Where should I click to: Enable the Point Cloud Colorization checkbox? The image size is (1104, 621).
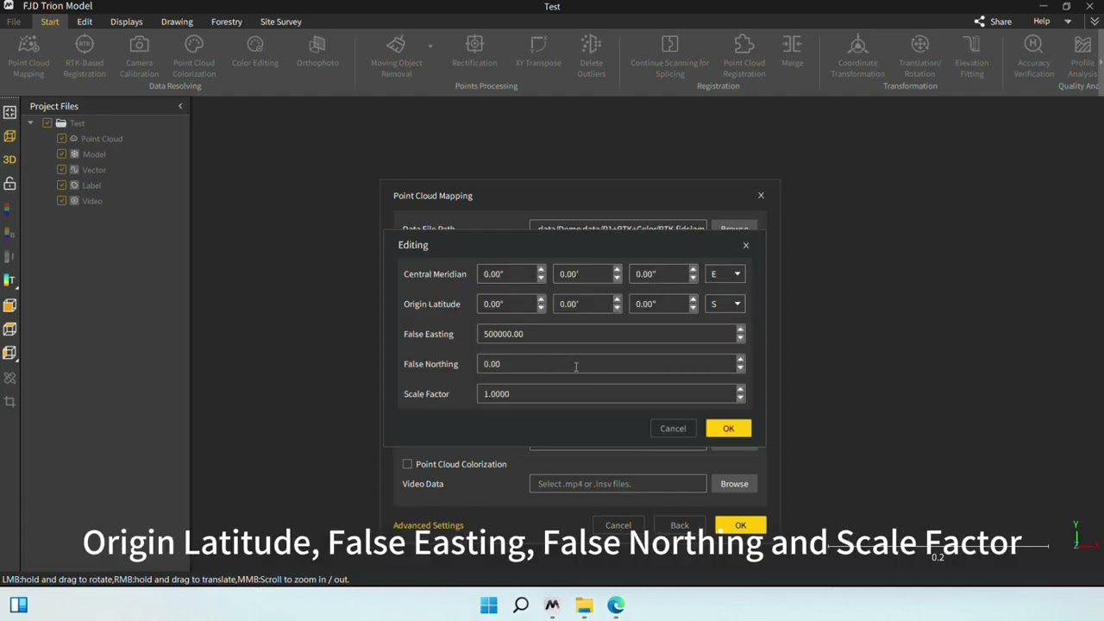[407, 464]
